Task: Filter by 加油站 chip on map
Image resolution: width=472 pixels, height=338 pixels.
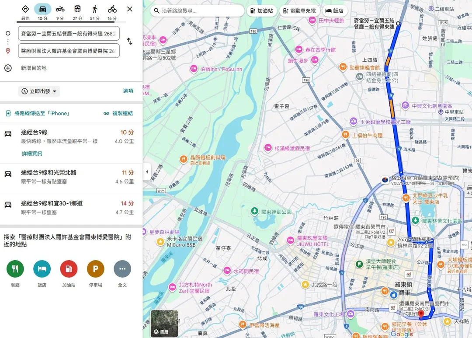Action: (262, 11)
